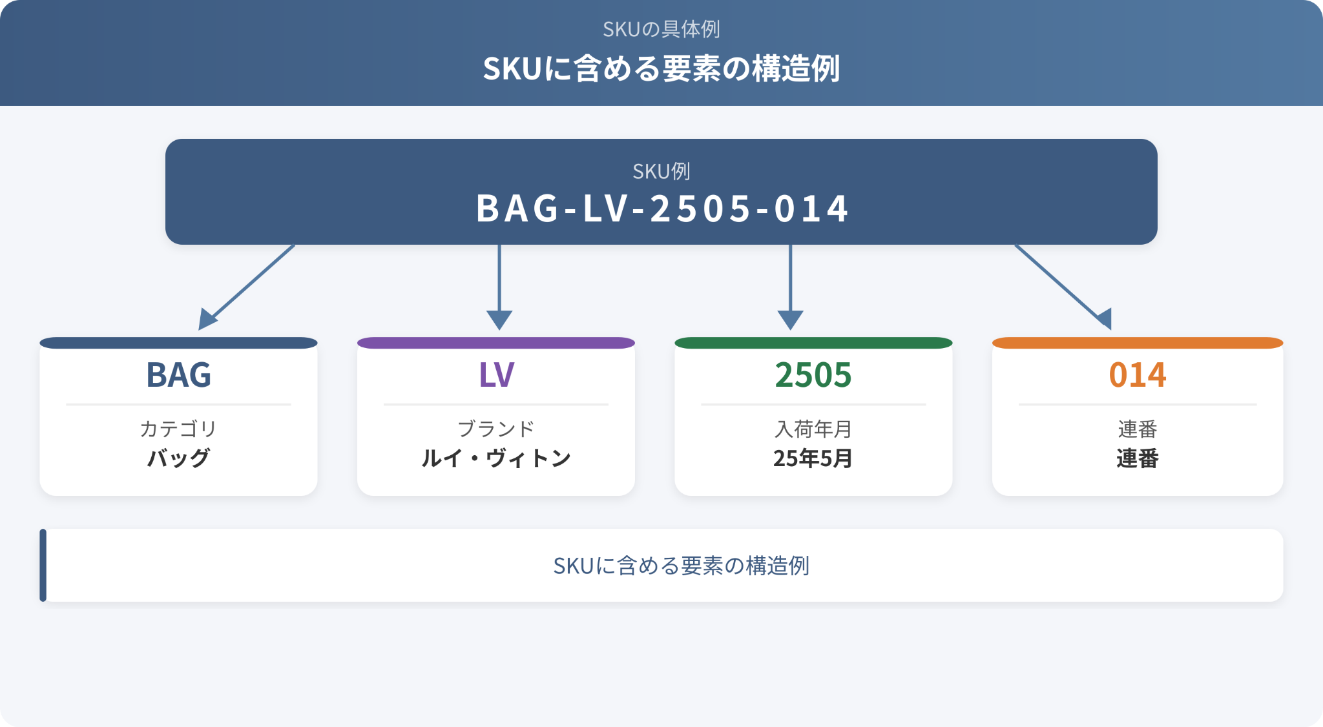This screenshot has height=727, width=1323.
Task: Click the バッグ text in category card
Action: pos(178,458)
